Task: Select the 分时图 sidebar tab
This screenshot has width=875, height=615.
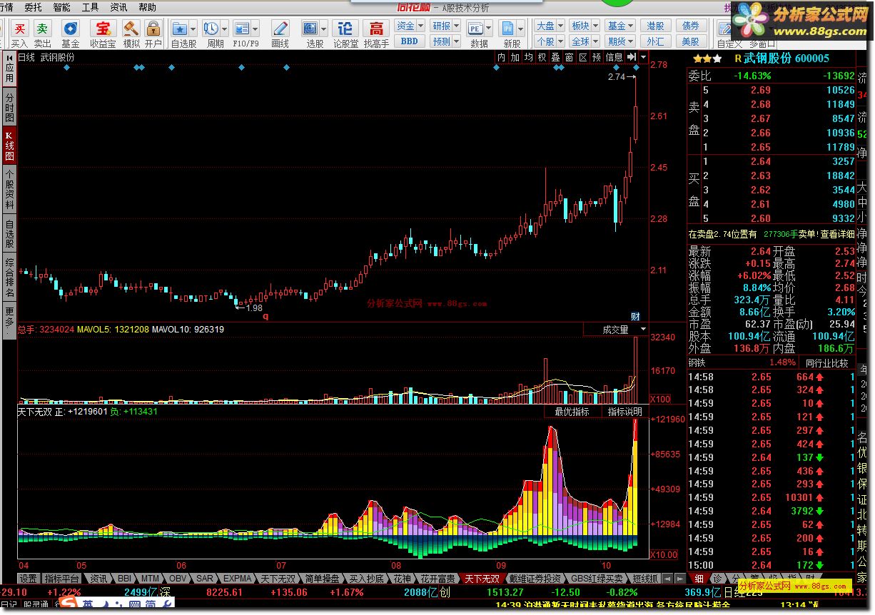Action: pos(9,107)
